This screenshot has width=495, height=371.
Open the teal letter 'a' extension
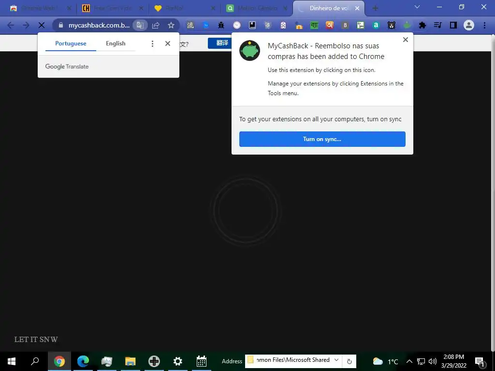376,25
